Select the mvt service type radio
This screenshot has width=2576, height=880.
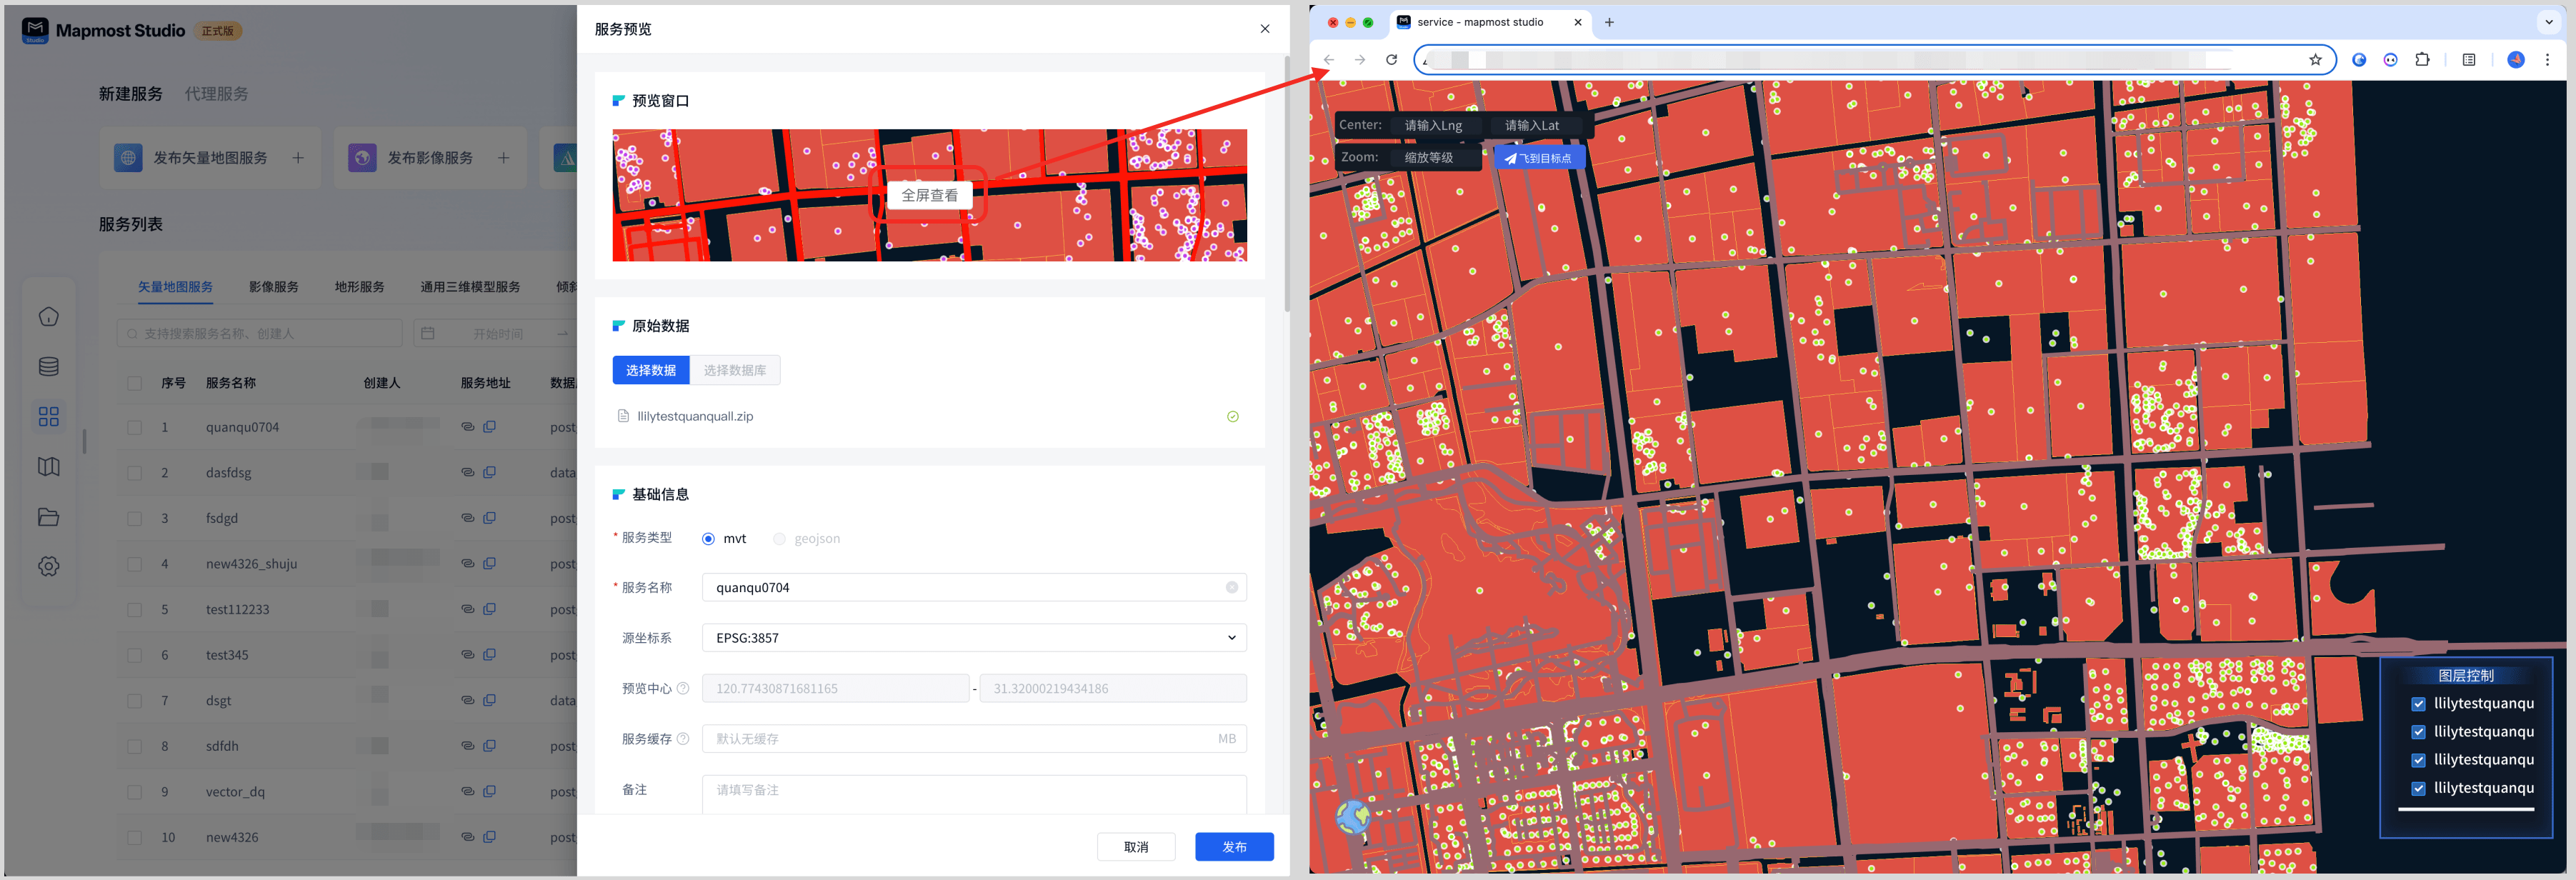(x=708, y=539)
